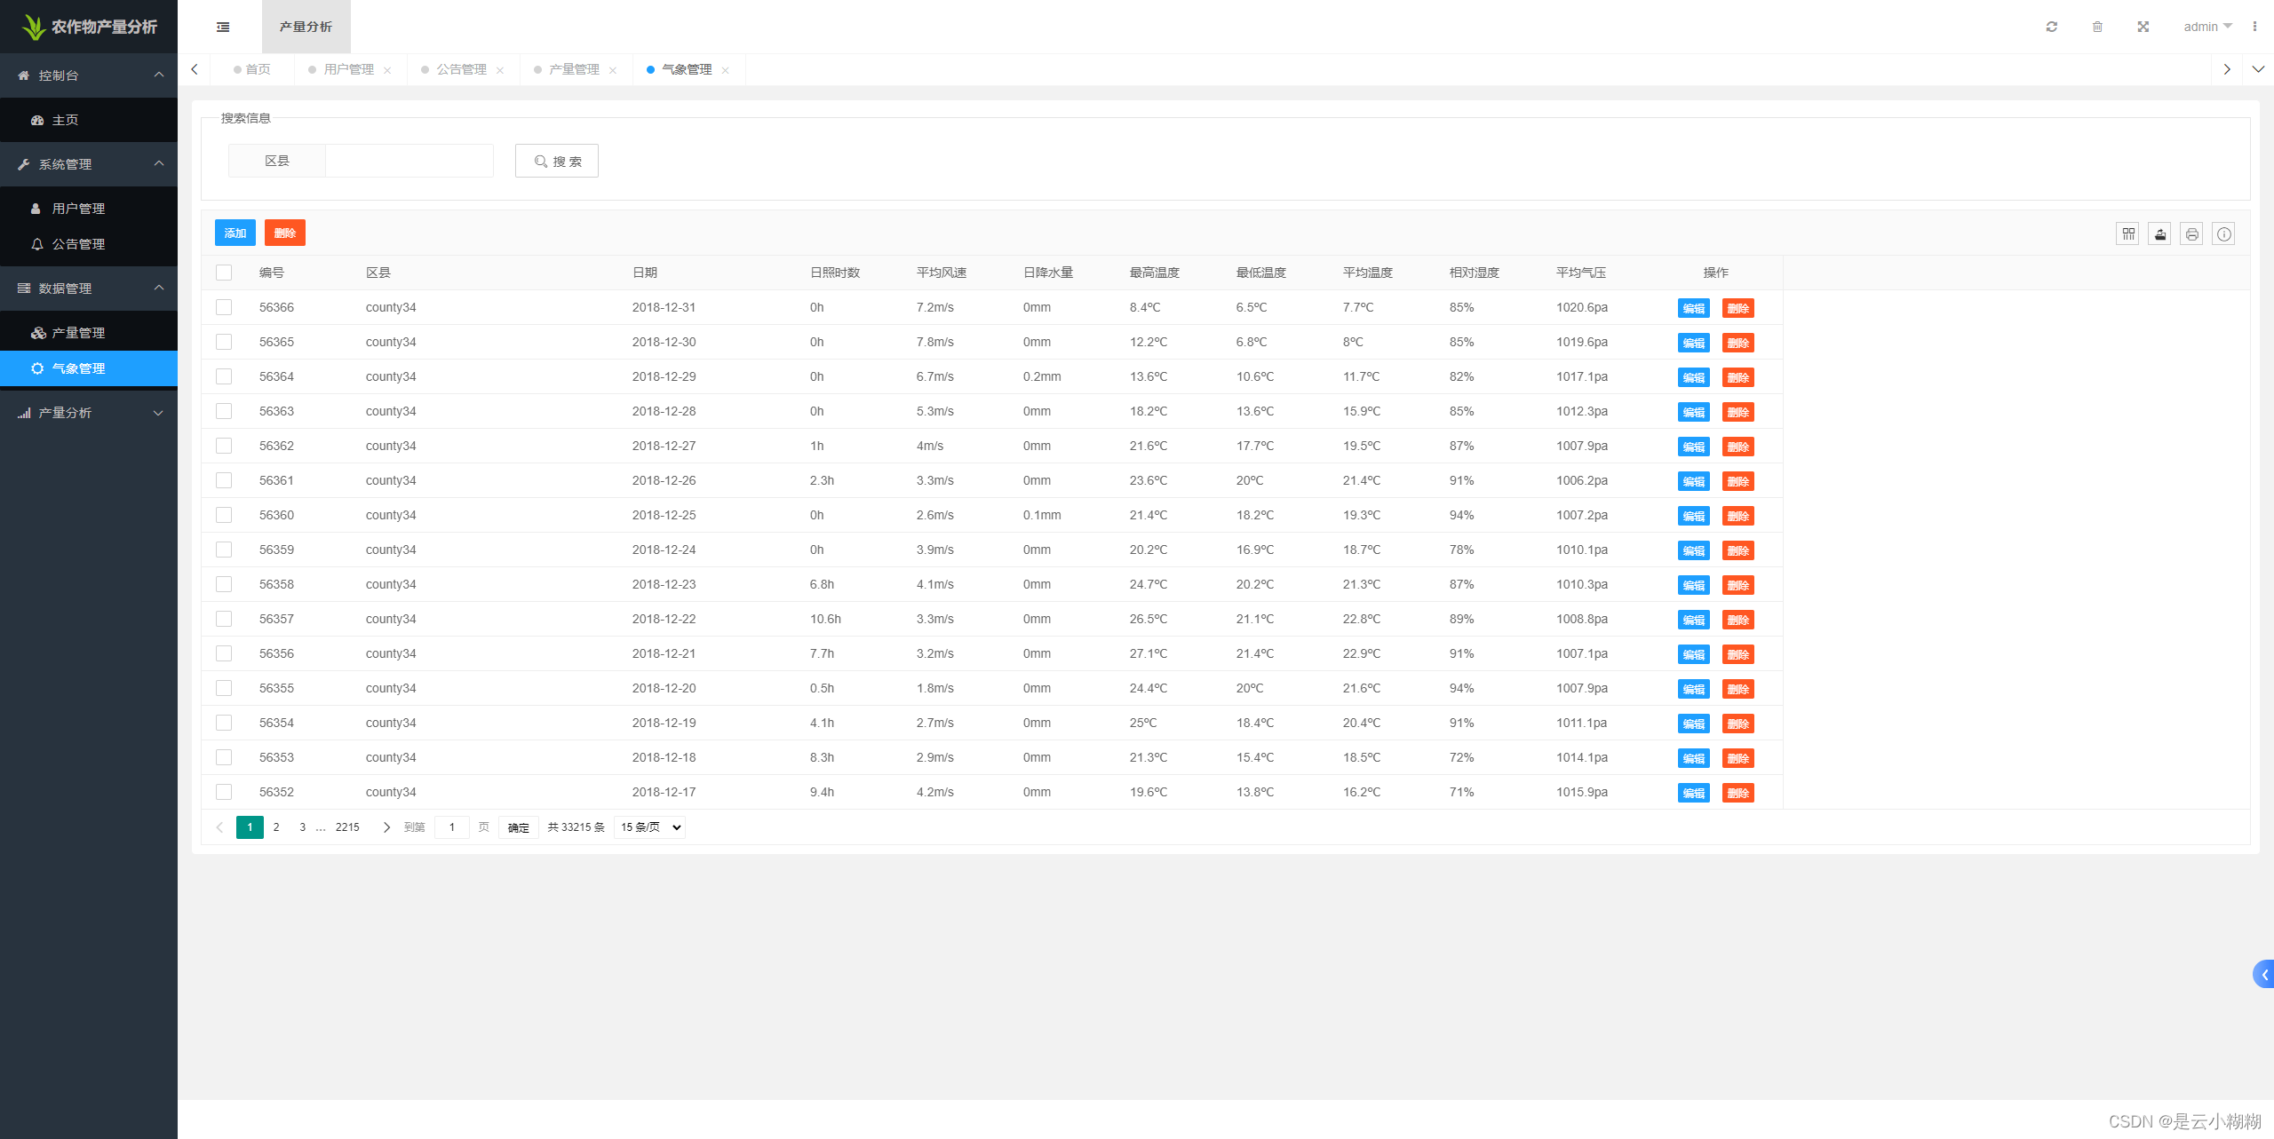Check the row checkbox for record 56360

[224, 515]
